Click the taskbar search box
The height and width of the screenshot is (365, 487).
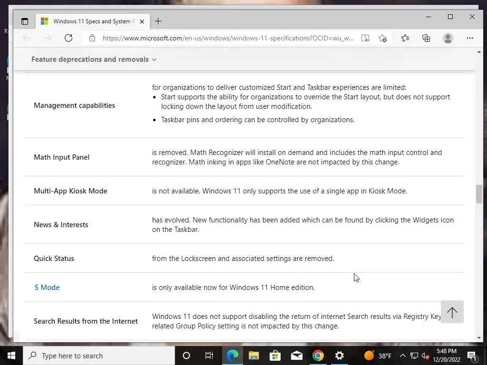click(x=99, y=355)
